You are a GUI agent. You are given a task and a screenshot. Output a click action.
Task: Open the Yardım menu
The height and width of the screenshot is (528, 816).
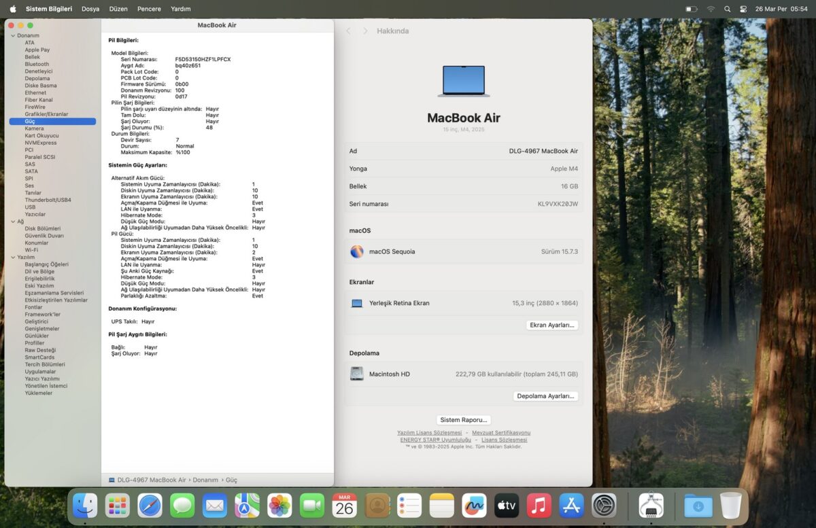pos(181,9)
